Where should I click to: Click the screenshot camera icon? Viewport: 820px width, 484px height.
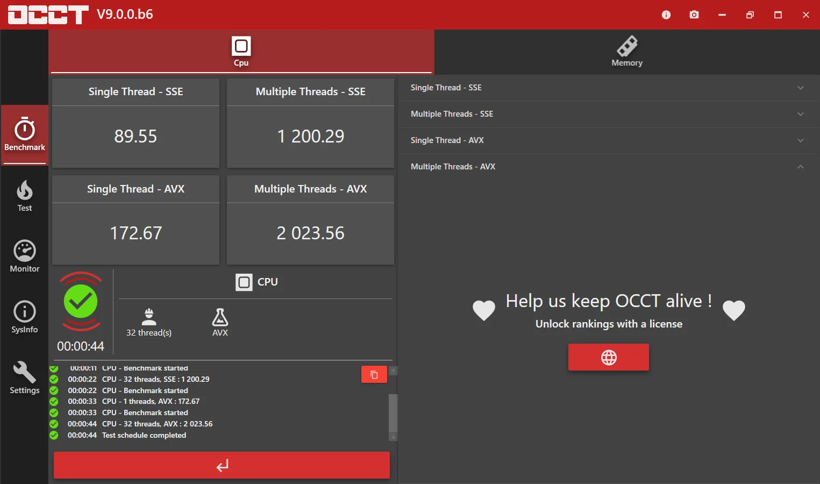pos(694,15)
